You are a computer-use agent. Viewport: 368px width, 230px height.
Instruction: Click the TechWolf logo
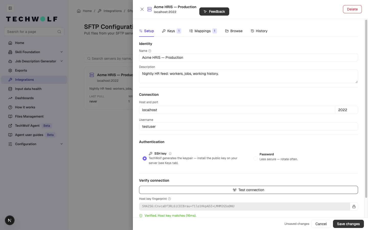(x=32, y=19)
